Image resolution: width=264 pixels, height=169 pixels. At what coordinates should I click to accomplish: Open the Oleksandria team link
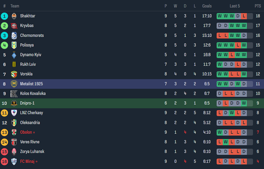[29, 123]
